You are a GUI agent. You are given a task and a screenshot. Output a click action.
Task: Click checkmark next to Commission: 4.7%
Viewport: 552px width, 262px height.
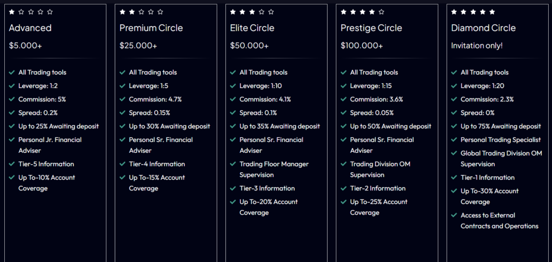[122, 100]
